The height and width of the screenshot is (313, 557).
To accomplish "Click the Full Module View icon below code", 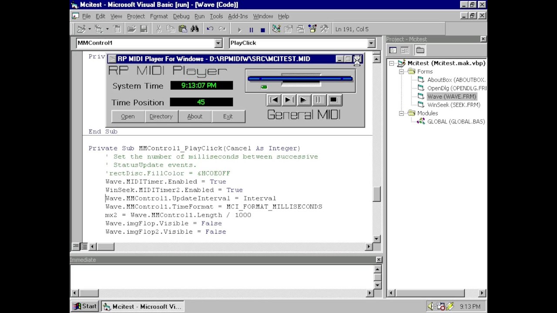I will [x=84, y=246].
